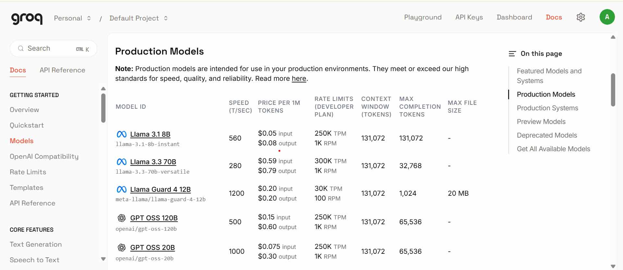The width and height of the screenshot is (623, 270).
Task: Select Rate Limits in the sidebar
Action: pos(28,172)
